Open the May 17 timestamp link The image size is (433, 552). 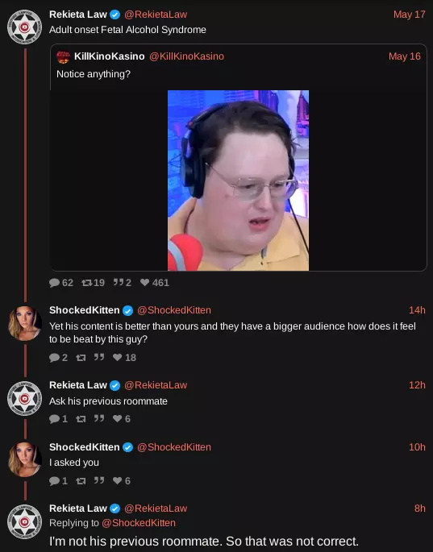pyautogui.click(x=410, y=15)
